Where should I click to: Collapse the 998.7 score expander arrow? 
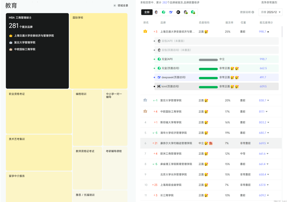point(268,32)
